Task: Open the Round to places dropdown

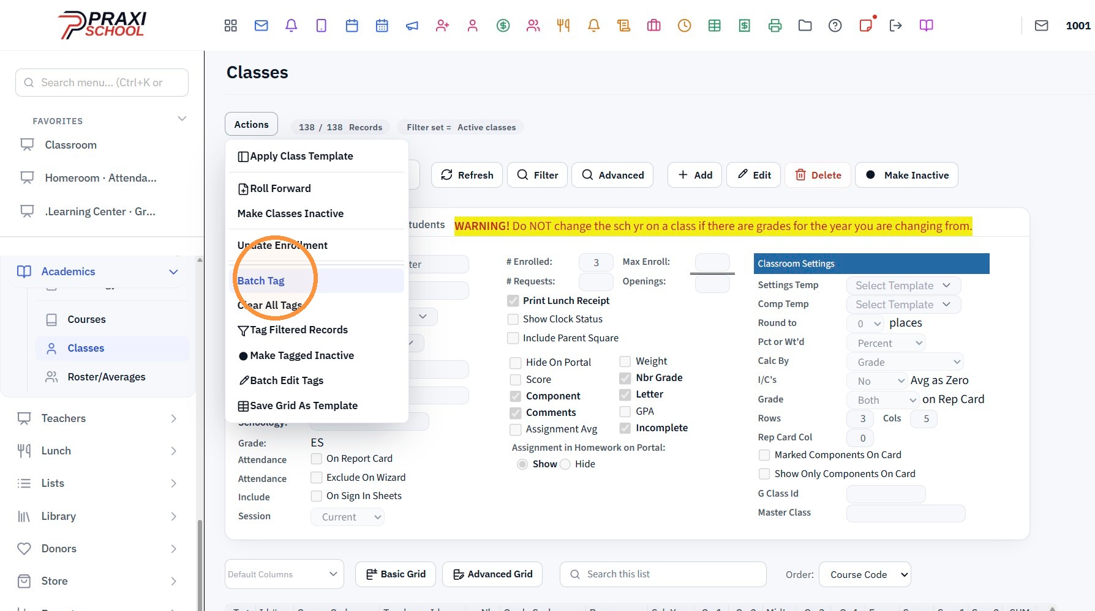Action: pos(866,324)
